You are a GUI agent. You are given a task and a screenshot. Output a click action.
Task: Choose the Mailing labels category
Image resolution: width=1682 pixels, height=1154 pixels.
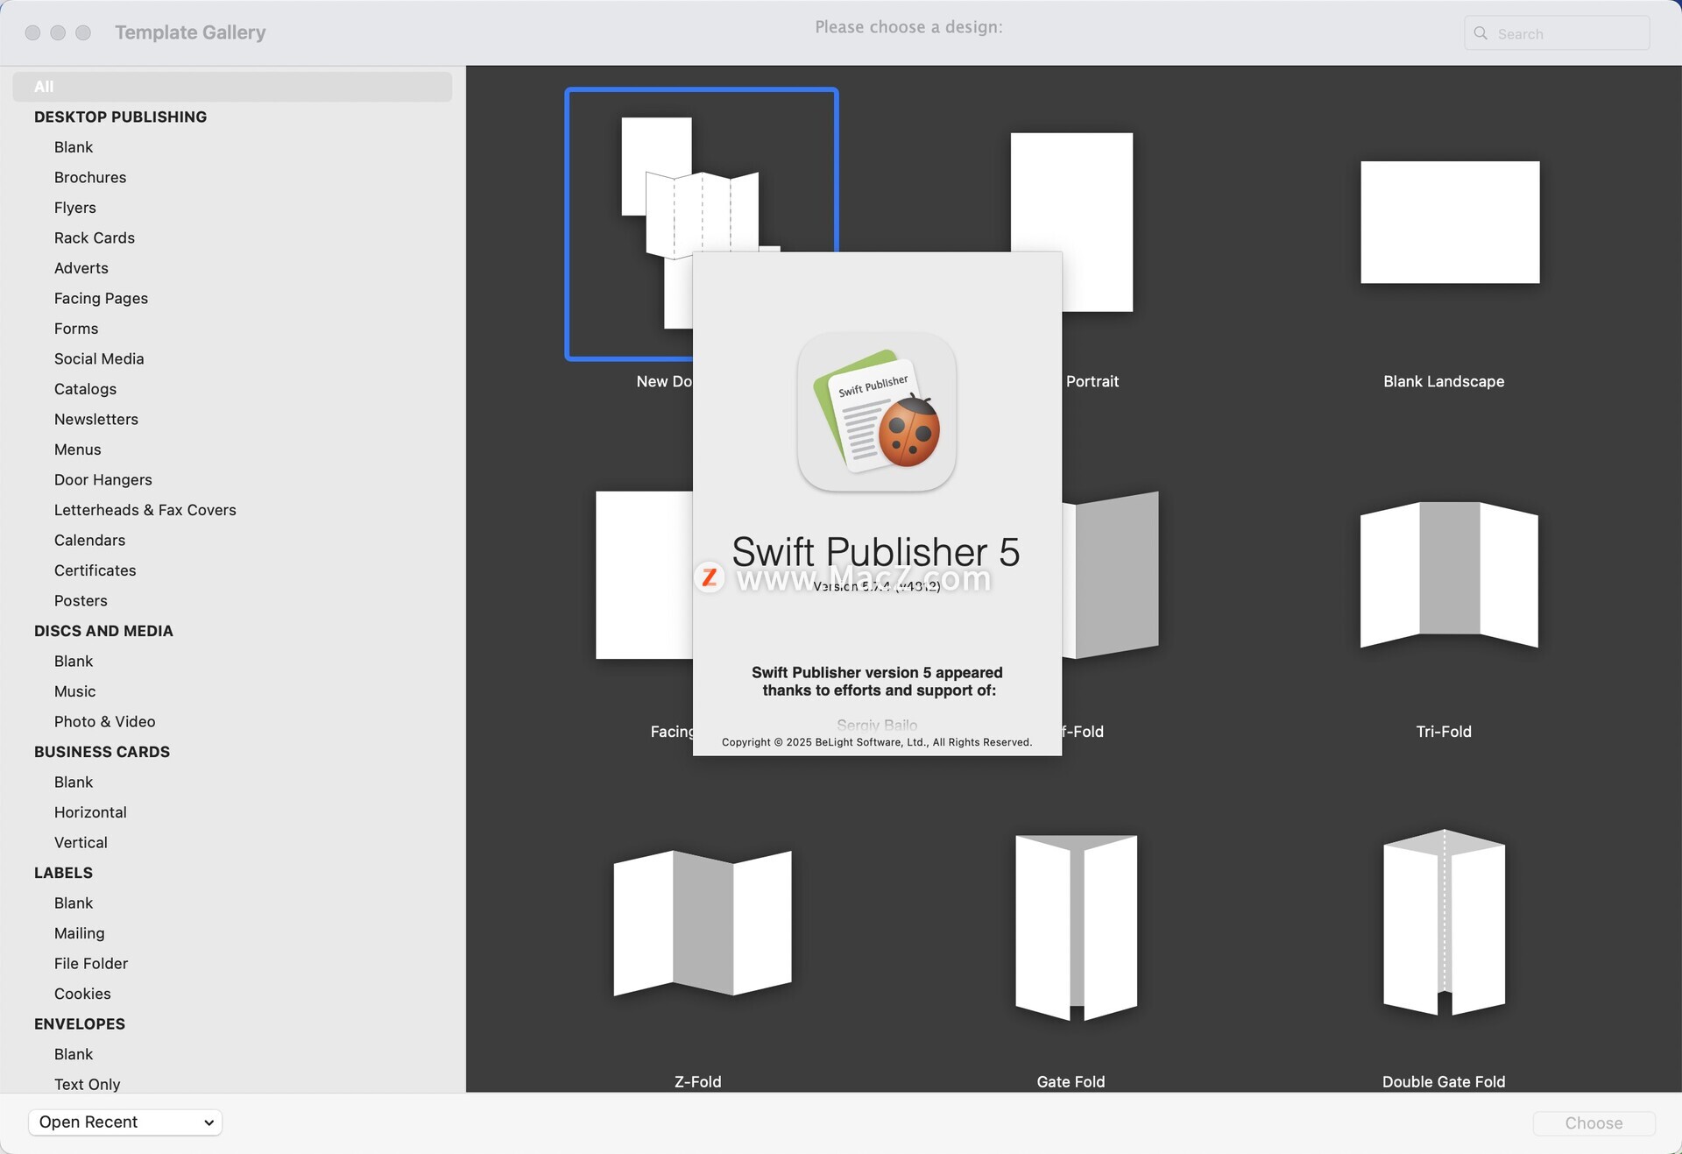tap(80, 933)
